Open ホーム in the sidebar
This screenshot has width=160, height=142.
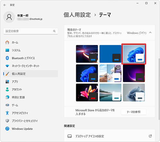click(31, 42)
